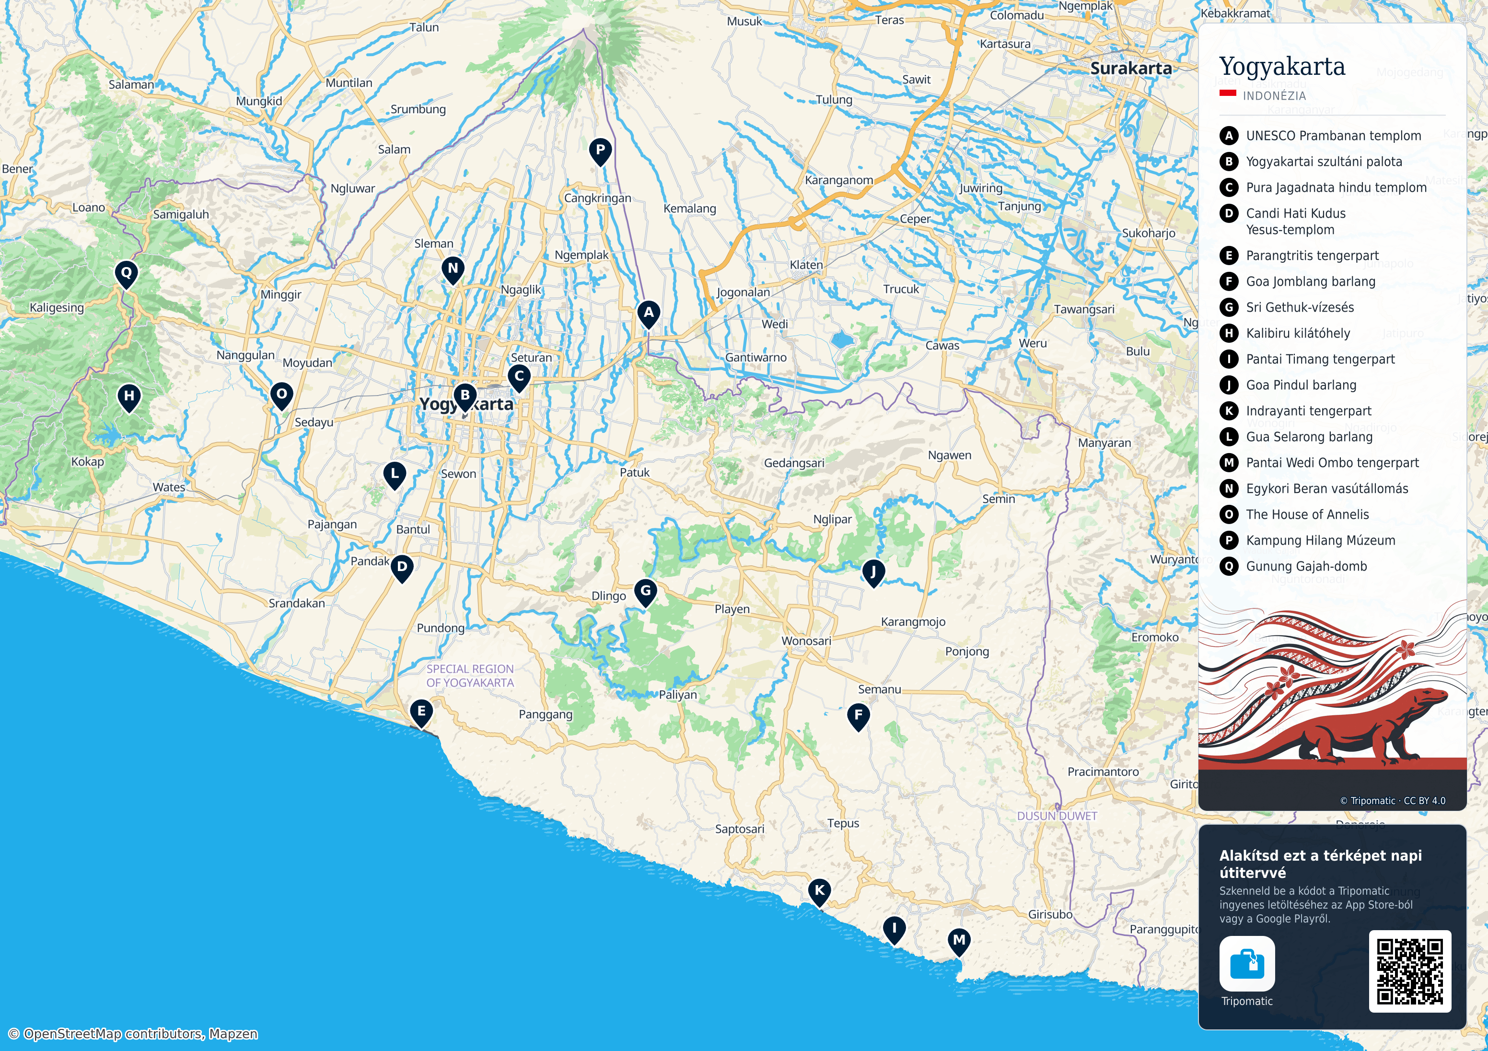Click map pin M on southeast coast

(x=959, y=942)
